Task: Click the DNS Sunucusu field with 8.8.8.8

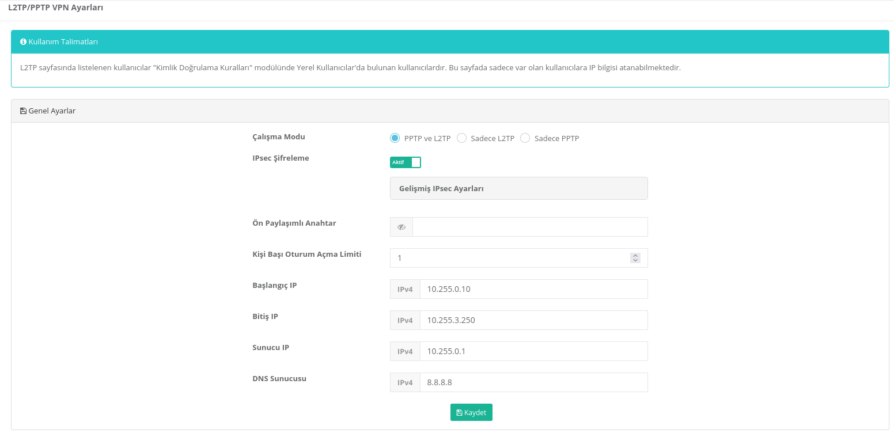Action: [534, 382]
